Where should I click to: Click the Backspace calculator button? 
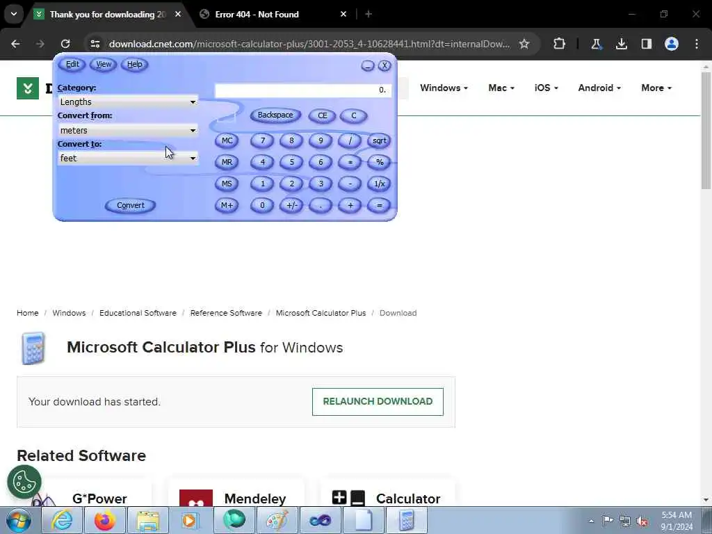275,115
